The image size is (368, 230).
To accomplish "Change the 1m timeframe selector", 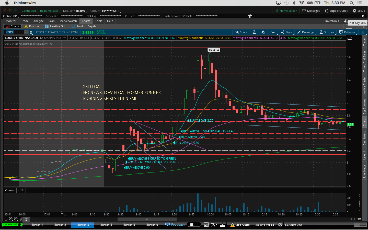I will tap(273, 32).
